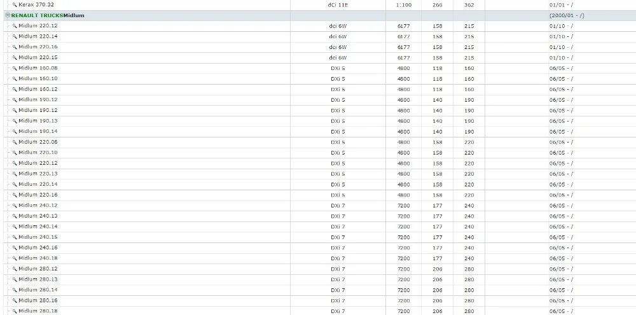This screenshot has width=636, height=315.
Task: Click the magnifier icon beside Midlum 280.16
Action: (15, 300)
